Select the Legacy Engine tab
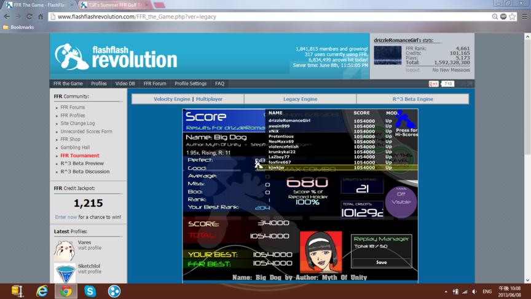 pyautogui.click(x=300, y=99)
